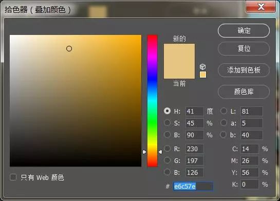The image size is (280, 201).
Task: Click the 复位 button
Action: [x=244, y=49]
